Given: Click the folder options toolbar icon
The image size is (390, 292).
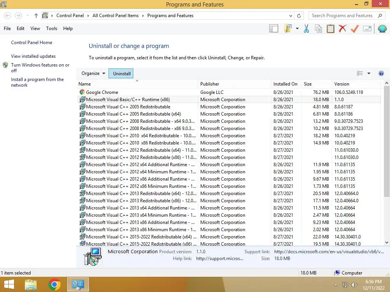Looking at the screenshot, I should click(288, 29).
